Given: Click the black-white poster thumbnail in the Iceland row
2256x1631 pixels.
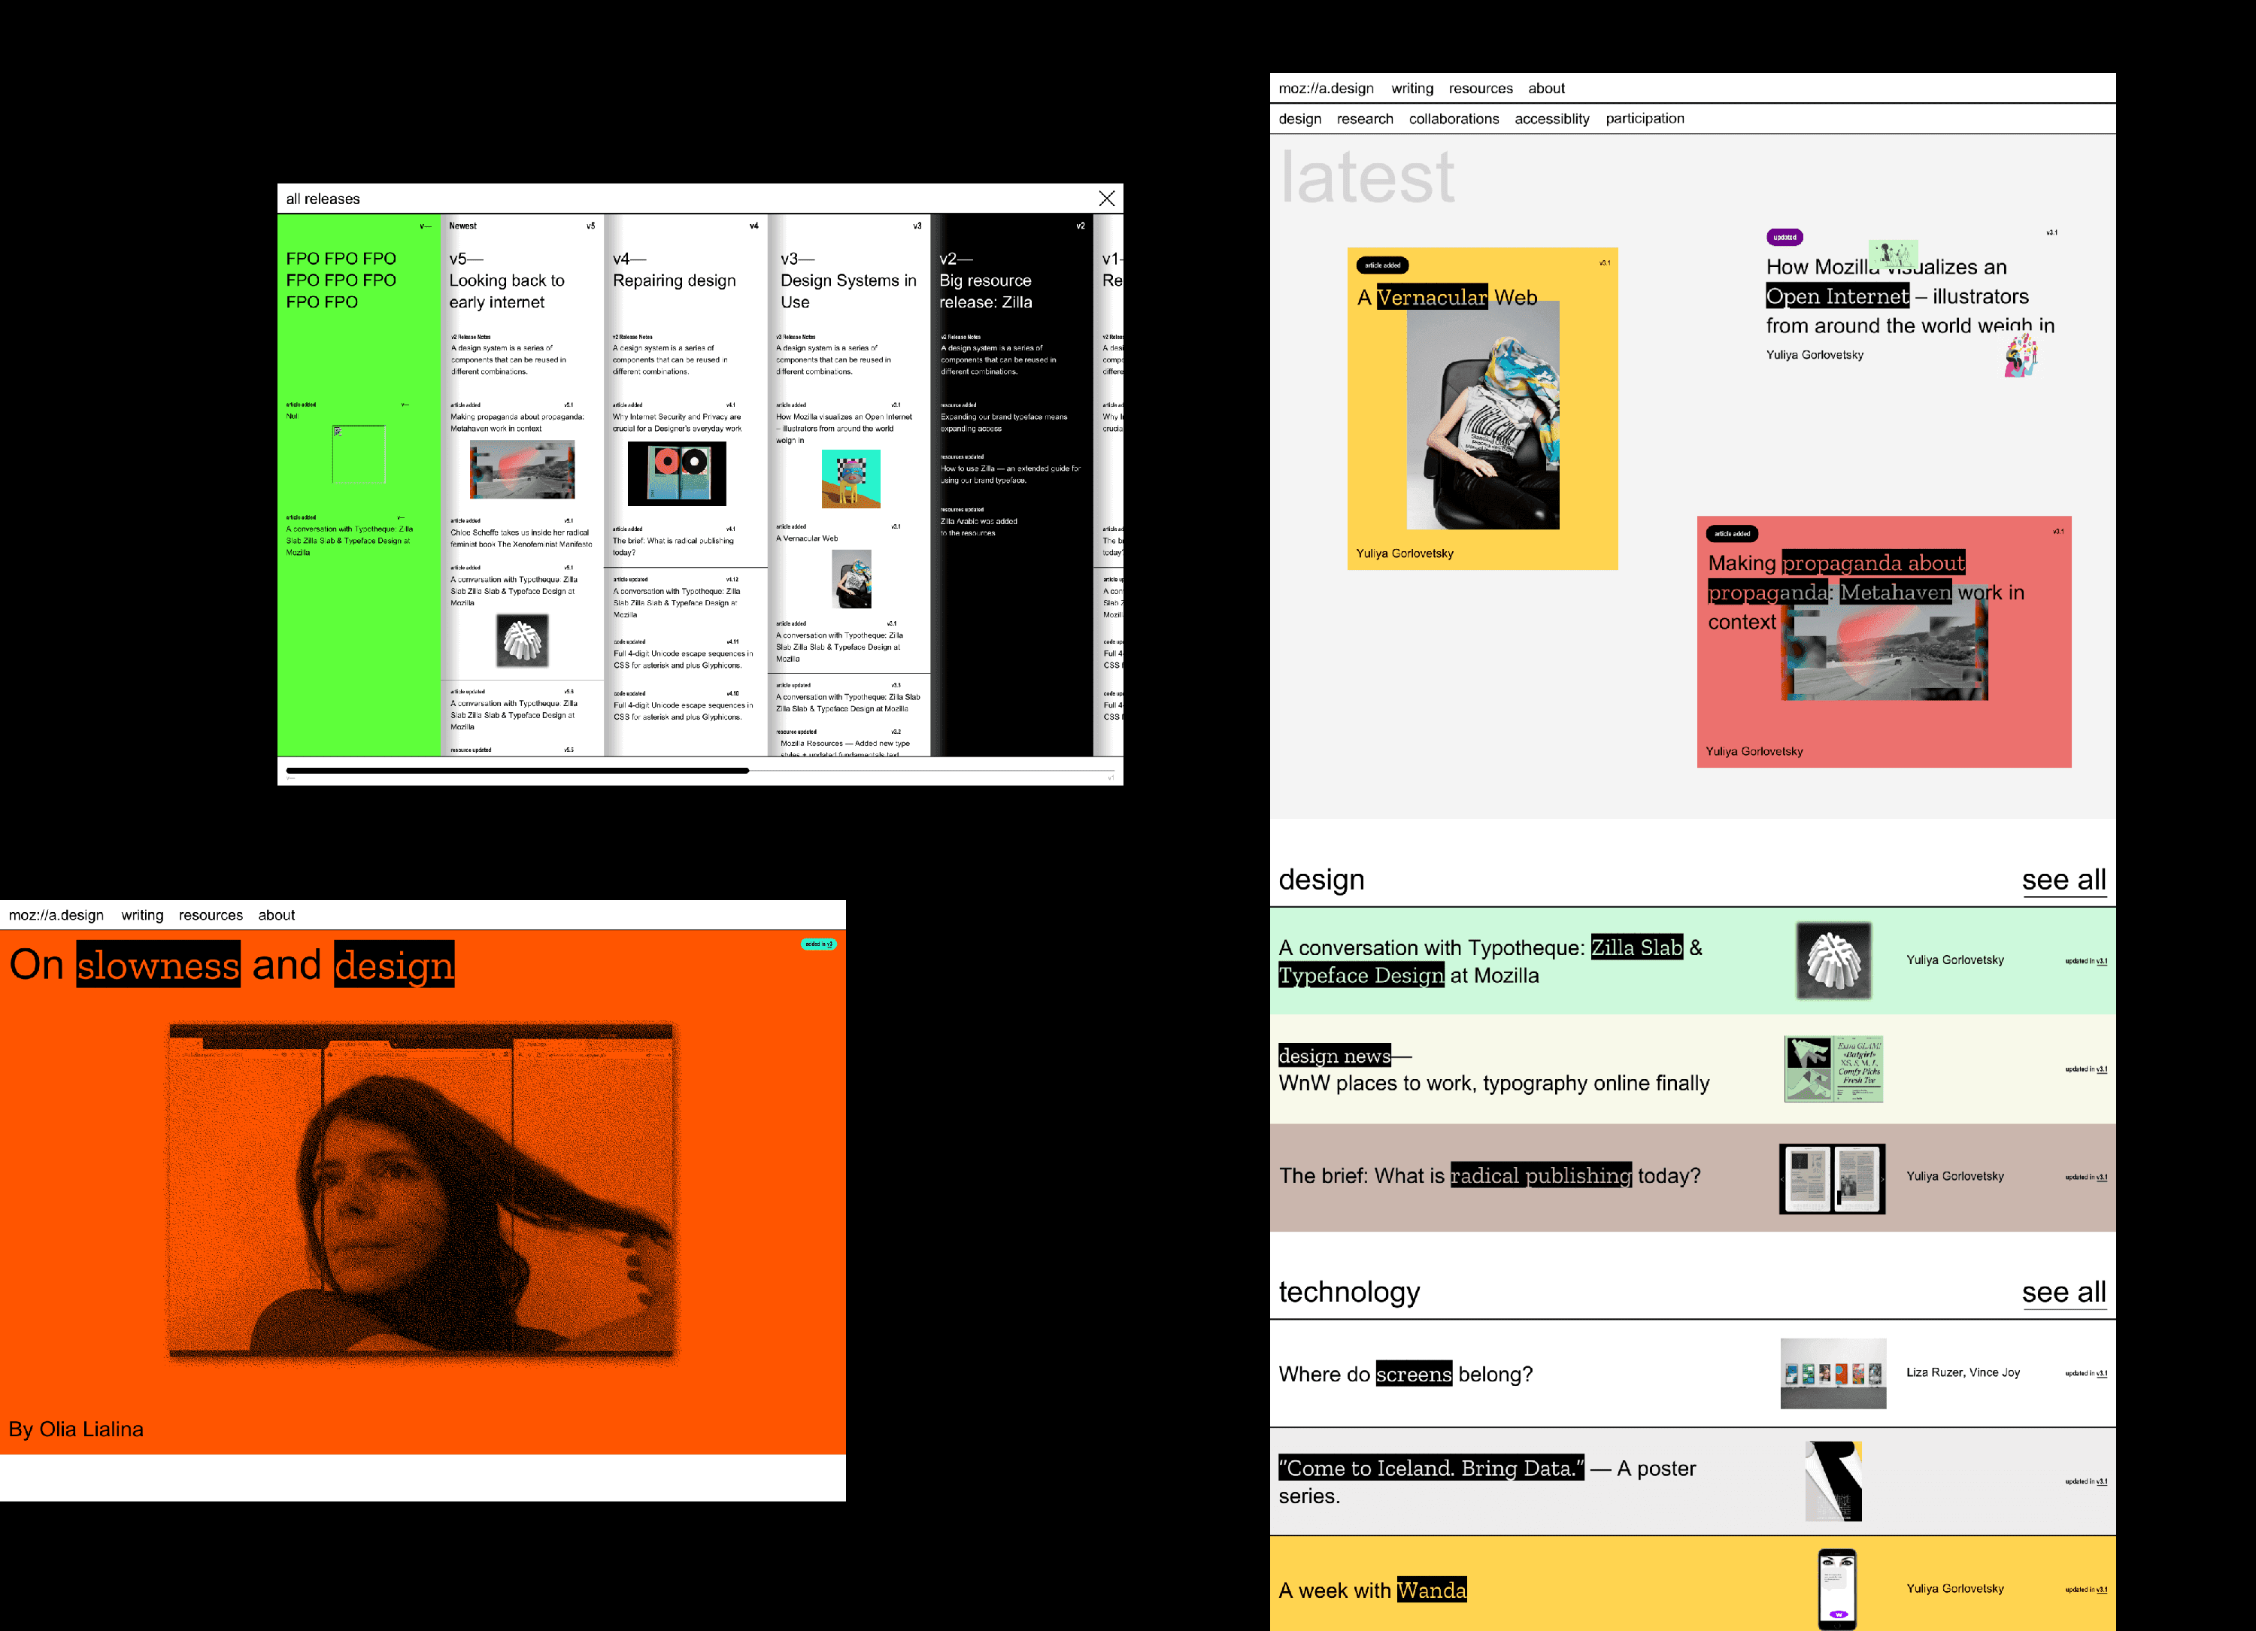Looking at the screenshot, I should [x=1833, y=1482].
